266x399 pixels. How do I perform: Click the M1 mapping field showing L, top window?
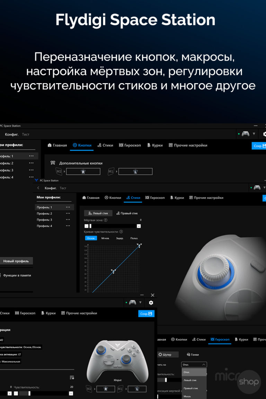click(x=135, y=171)
